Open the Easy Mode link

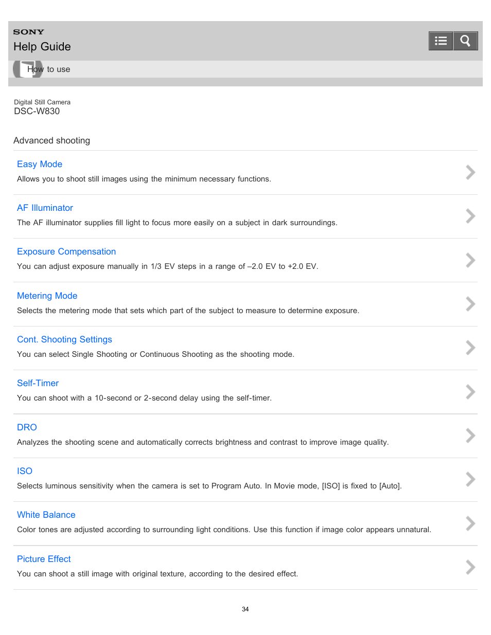pyautogui.click(x=40, y=164)
